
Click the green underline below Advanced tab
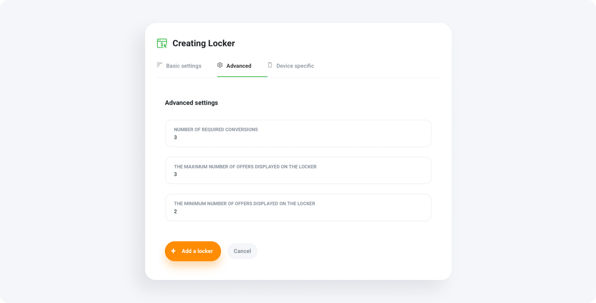pyautogui.click(x=242, y=76)
